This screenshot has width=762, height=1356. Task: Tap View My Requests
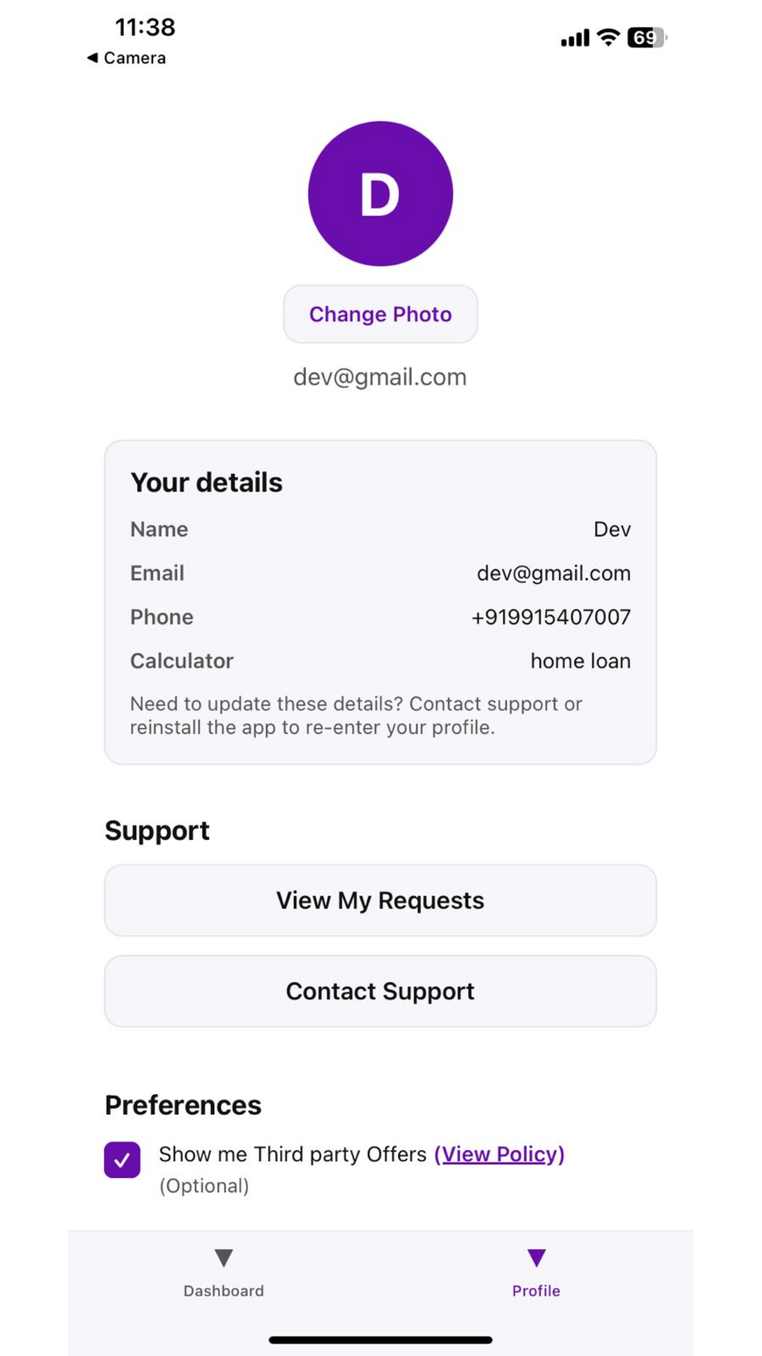point(380,900)
